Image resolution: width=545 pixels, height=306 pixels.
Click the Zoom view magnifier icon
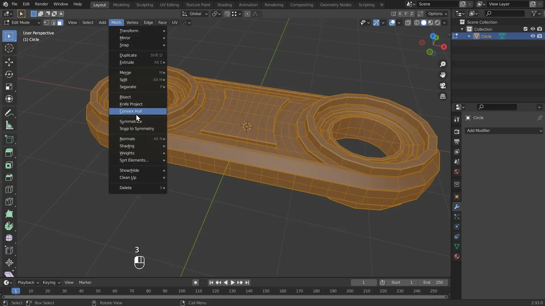(x=443, y=64)
